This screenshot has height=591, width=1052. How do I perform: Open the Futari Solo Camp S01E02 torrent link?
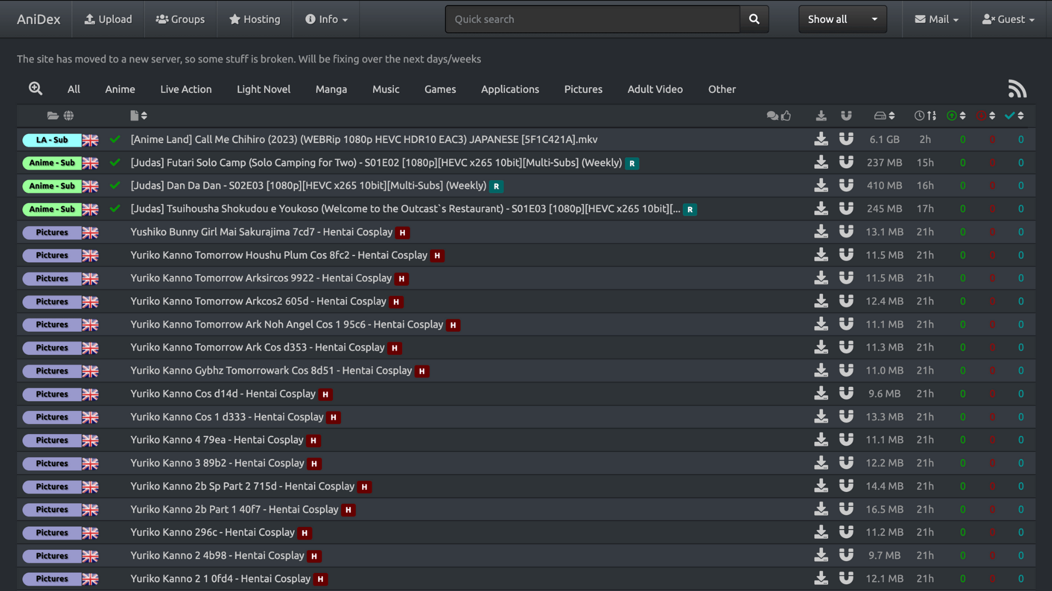pos(376,163)
